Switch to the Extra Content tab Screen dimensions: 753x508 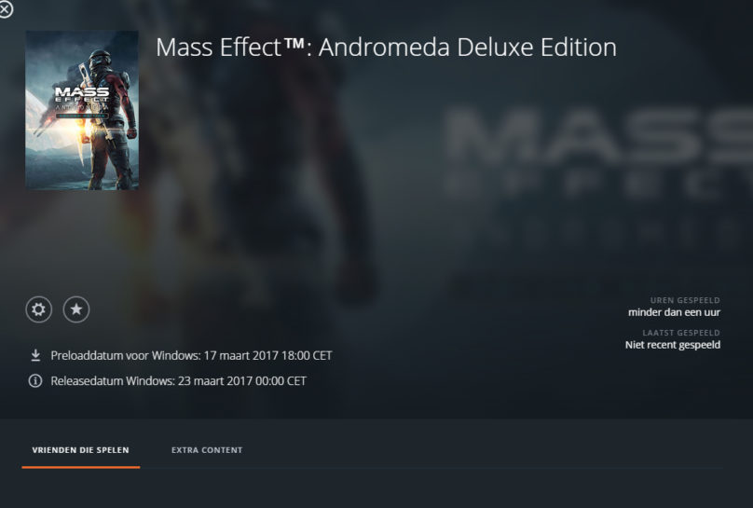[x=207, y=450]
